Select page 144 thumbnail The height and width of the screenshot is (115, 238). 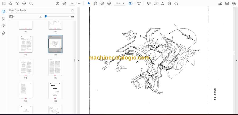pos(55,44)
